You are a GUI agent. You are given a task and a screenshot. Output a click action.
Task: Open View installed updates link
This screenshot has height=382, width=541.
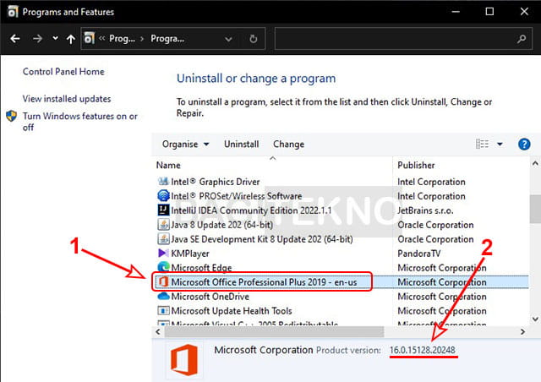click(x=67, y=99)
